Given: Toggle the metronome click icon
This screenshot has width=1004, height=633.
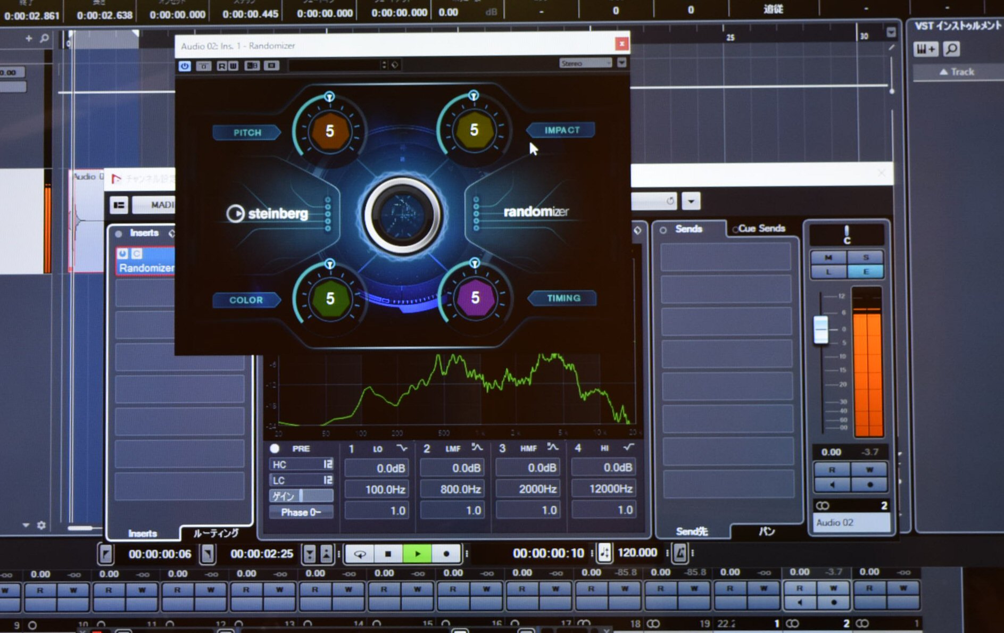Looking at the screenshot, I should coord(680,553).
